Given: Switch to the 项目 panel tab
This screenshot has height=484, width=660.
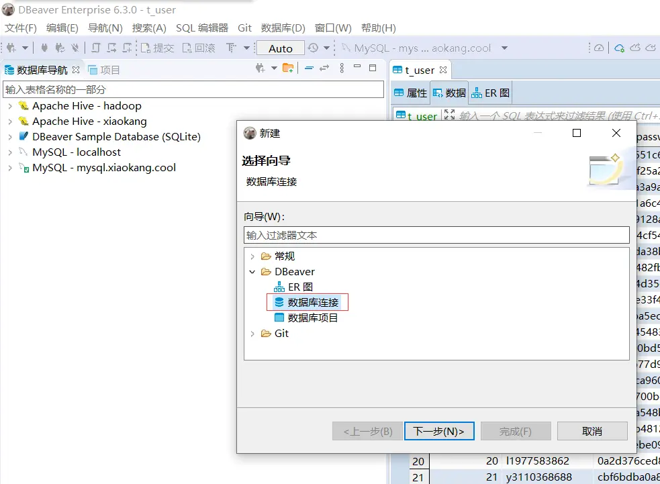Looking at the screenshot, I should pyautogui.click(x=104, y=70).
